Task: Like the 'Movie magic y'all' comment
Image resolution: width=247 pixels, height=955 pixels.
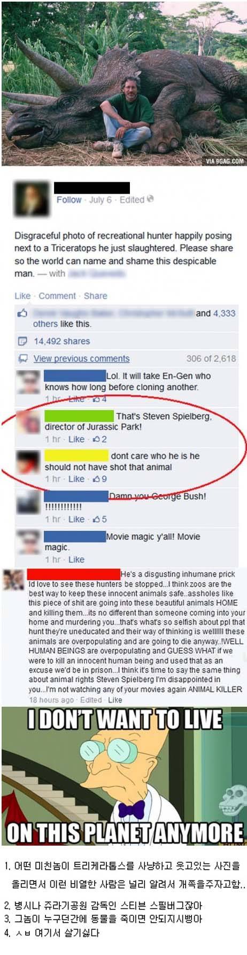Action: [76, 559]
